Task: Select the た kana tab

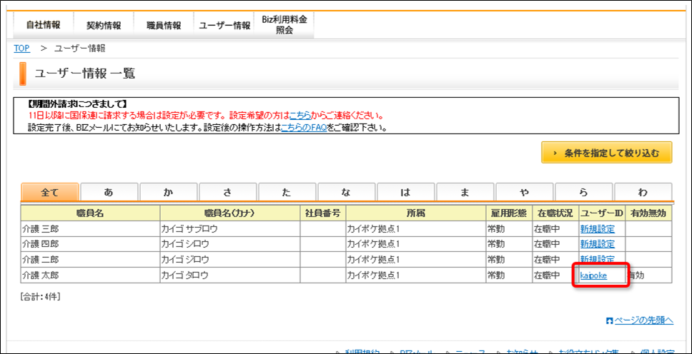Action: point(287,193)
